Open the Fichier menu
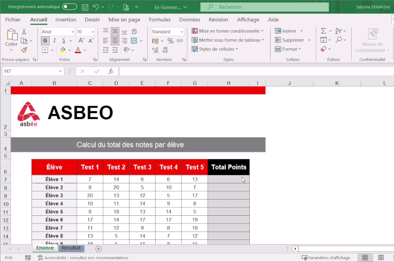The image size is (394, 262). (13, 20)
